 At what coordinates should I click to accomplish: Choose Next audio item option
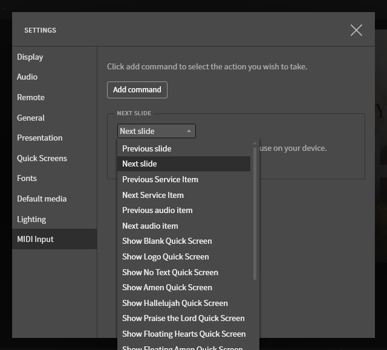[x=184, y=226]
